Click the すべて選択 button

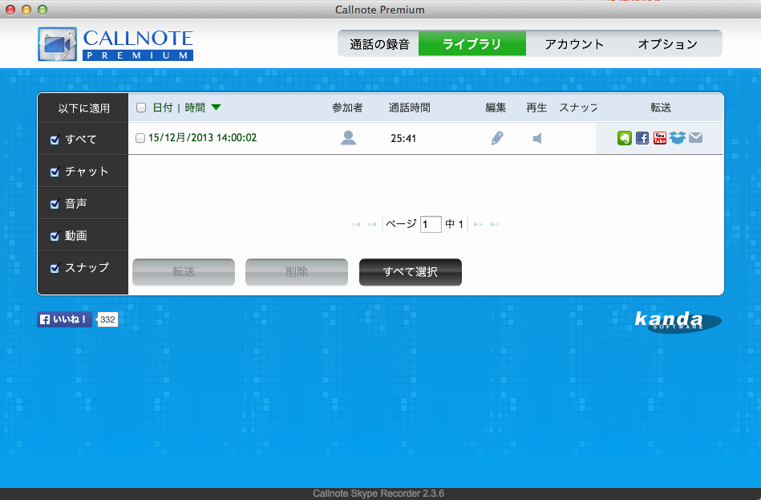point(410,272)
